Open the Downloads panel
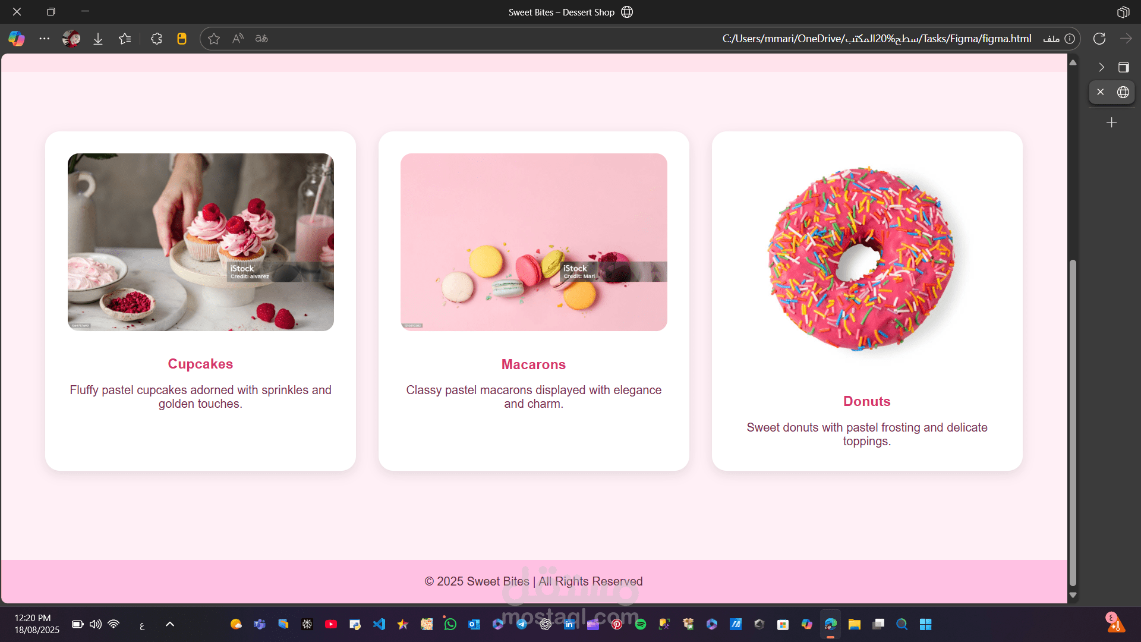Image resolution: width=1141 pixels, height=642 pixels. pos(98,39)
